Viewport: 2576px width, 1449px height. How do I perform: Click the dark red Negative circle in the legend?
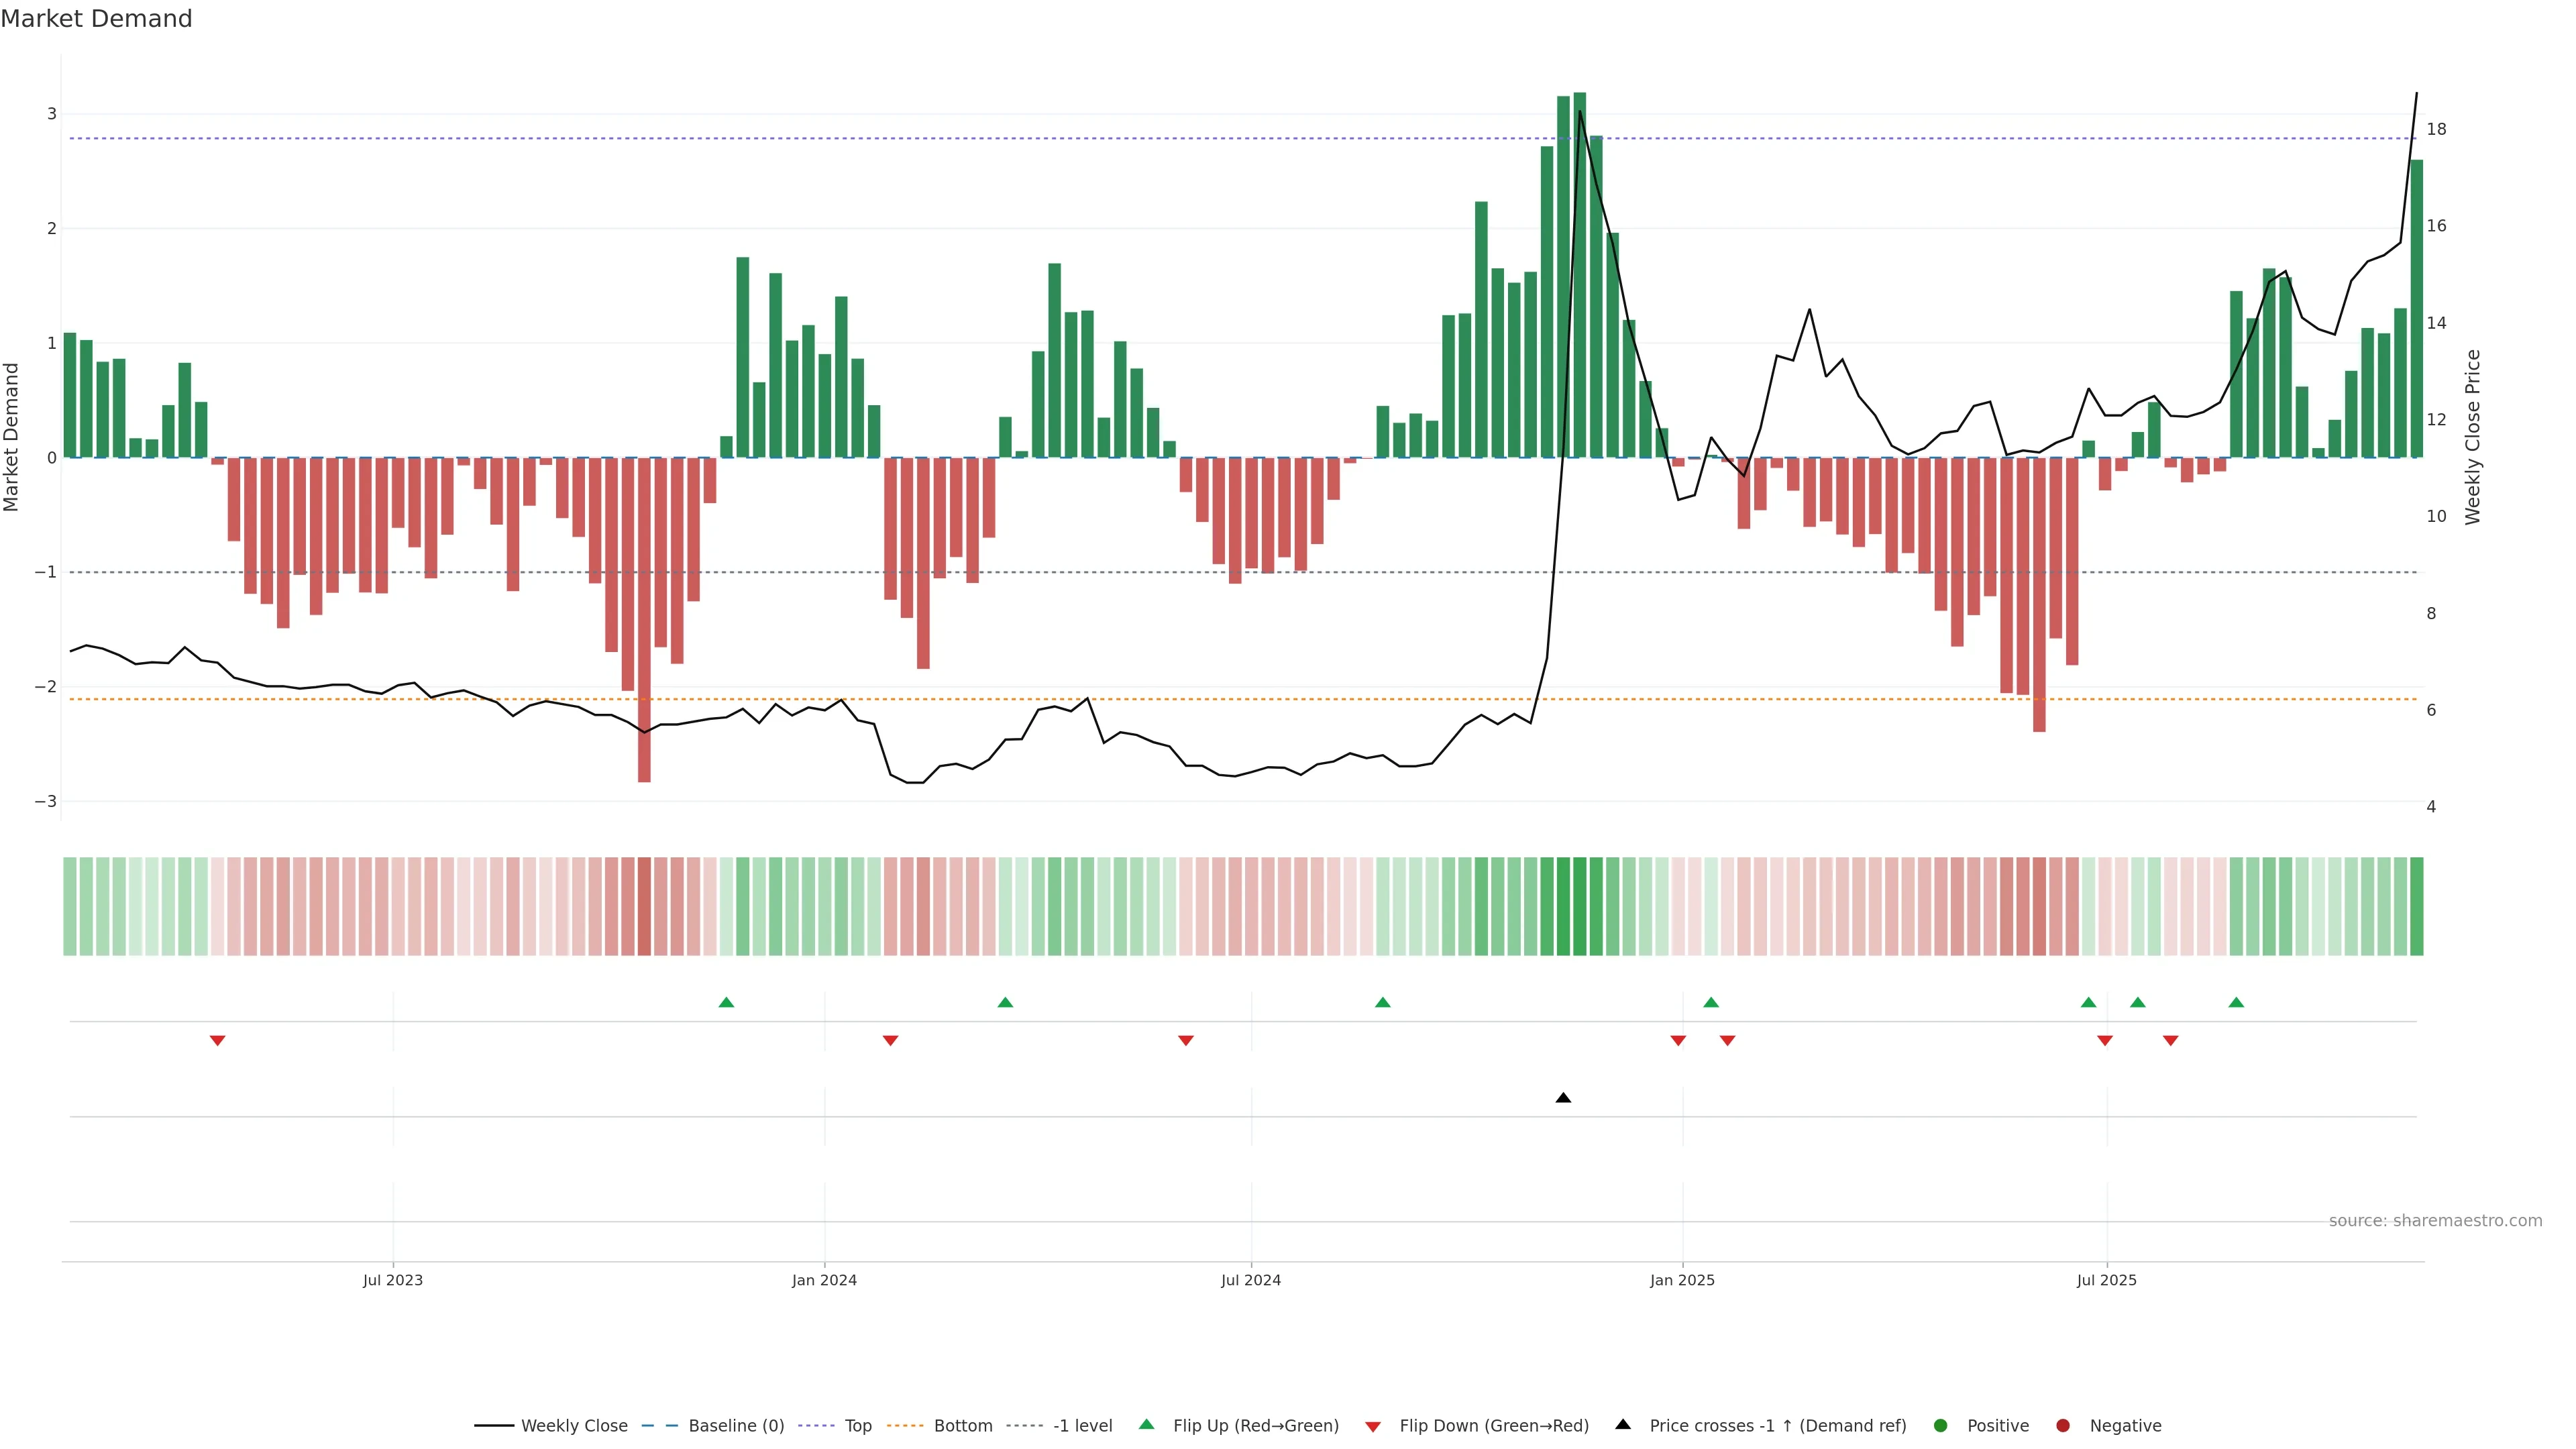tap(2063, 1426)
